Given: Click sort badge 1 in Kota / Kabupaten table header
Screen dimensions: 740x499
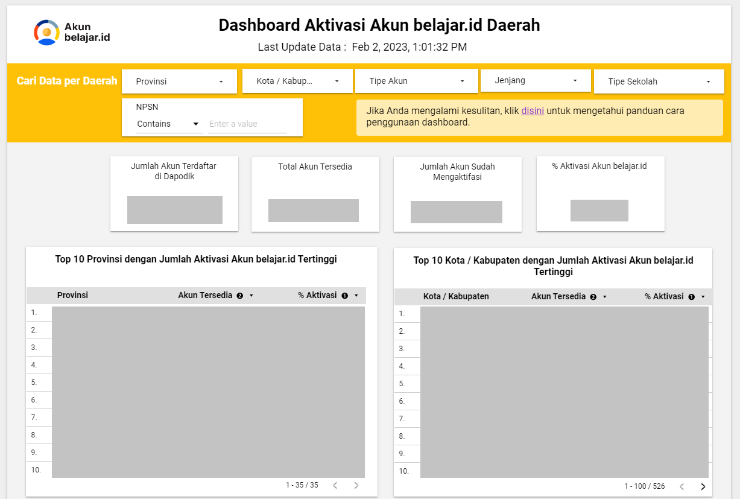Looking at the screenshot, I should (691, 297).
